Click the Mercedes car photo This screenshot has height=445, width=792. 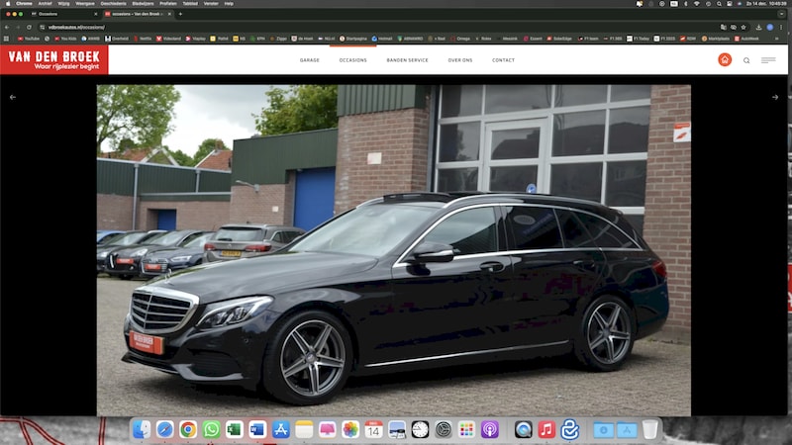pos(394,250)
